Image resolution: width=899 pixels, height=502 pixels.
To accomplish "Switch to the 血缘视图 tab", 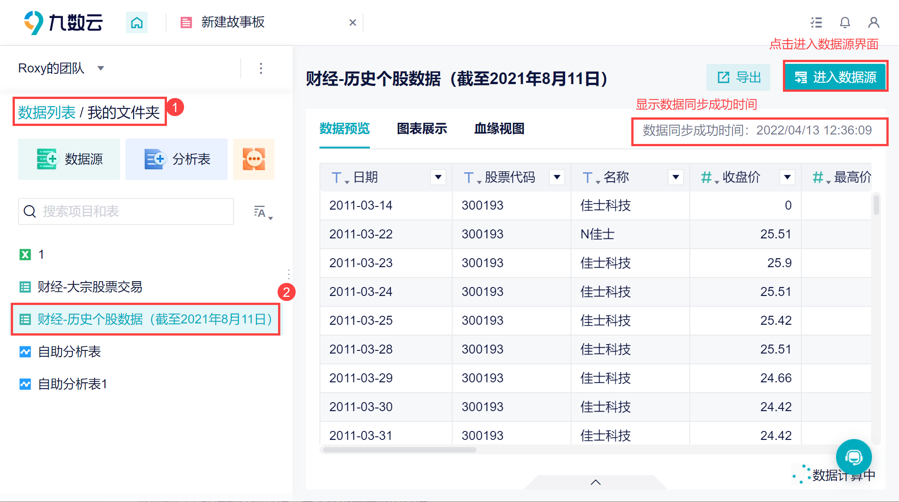I will point(499,129).
